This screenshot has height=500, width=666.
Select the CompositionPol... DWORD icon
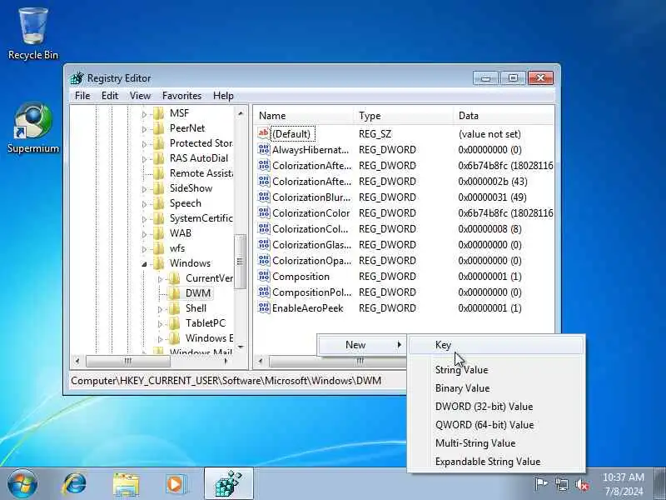[263, 292]
